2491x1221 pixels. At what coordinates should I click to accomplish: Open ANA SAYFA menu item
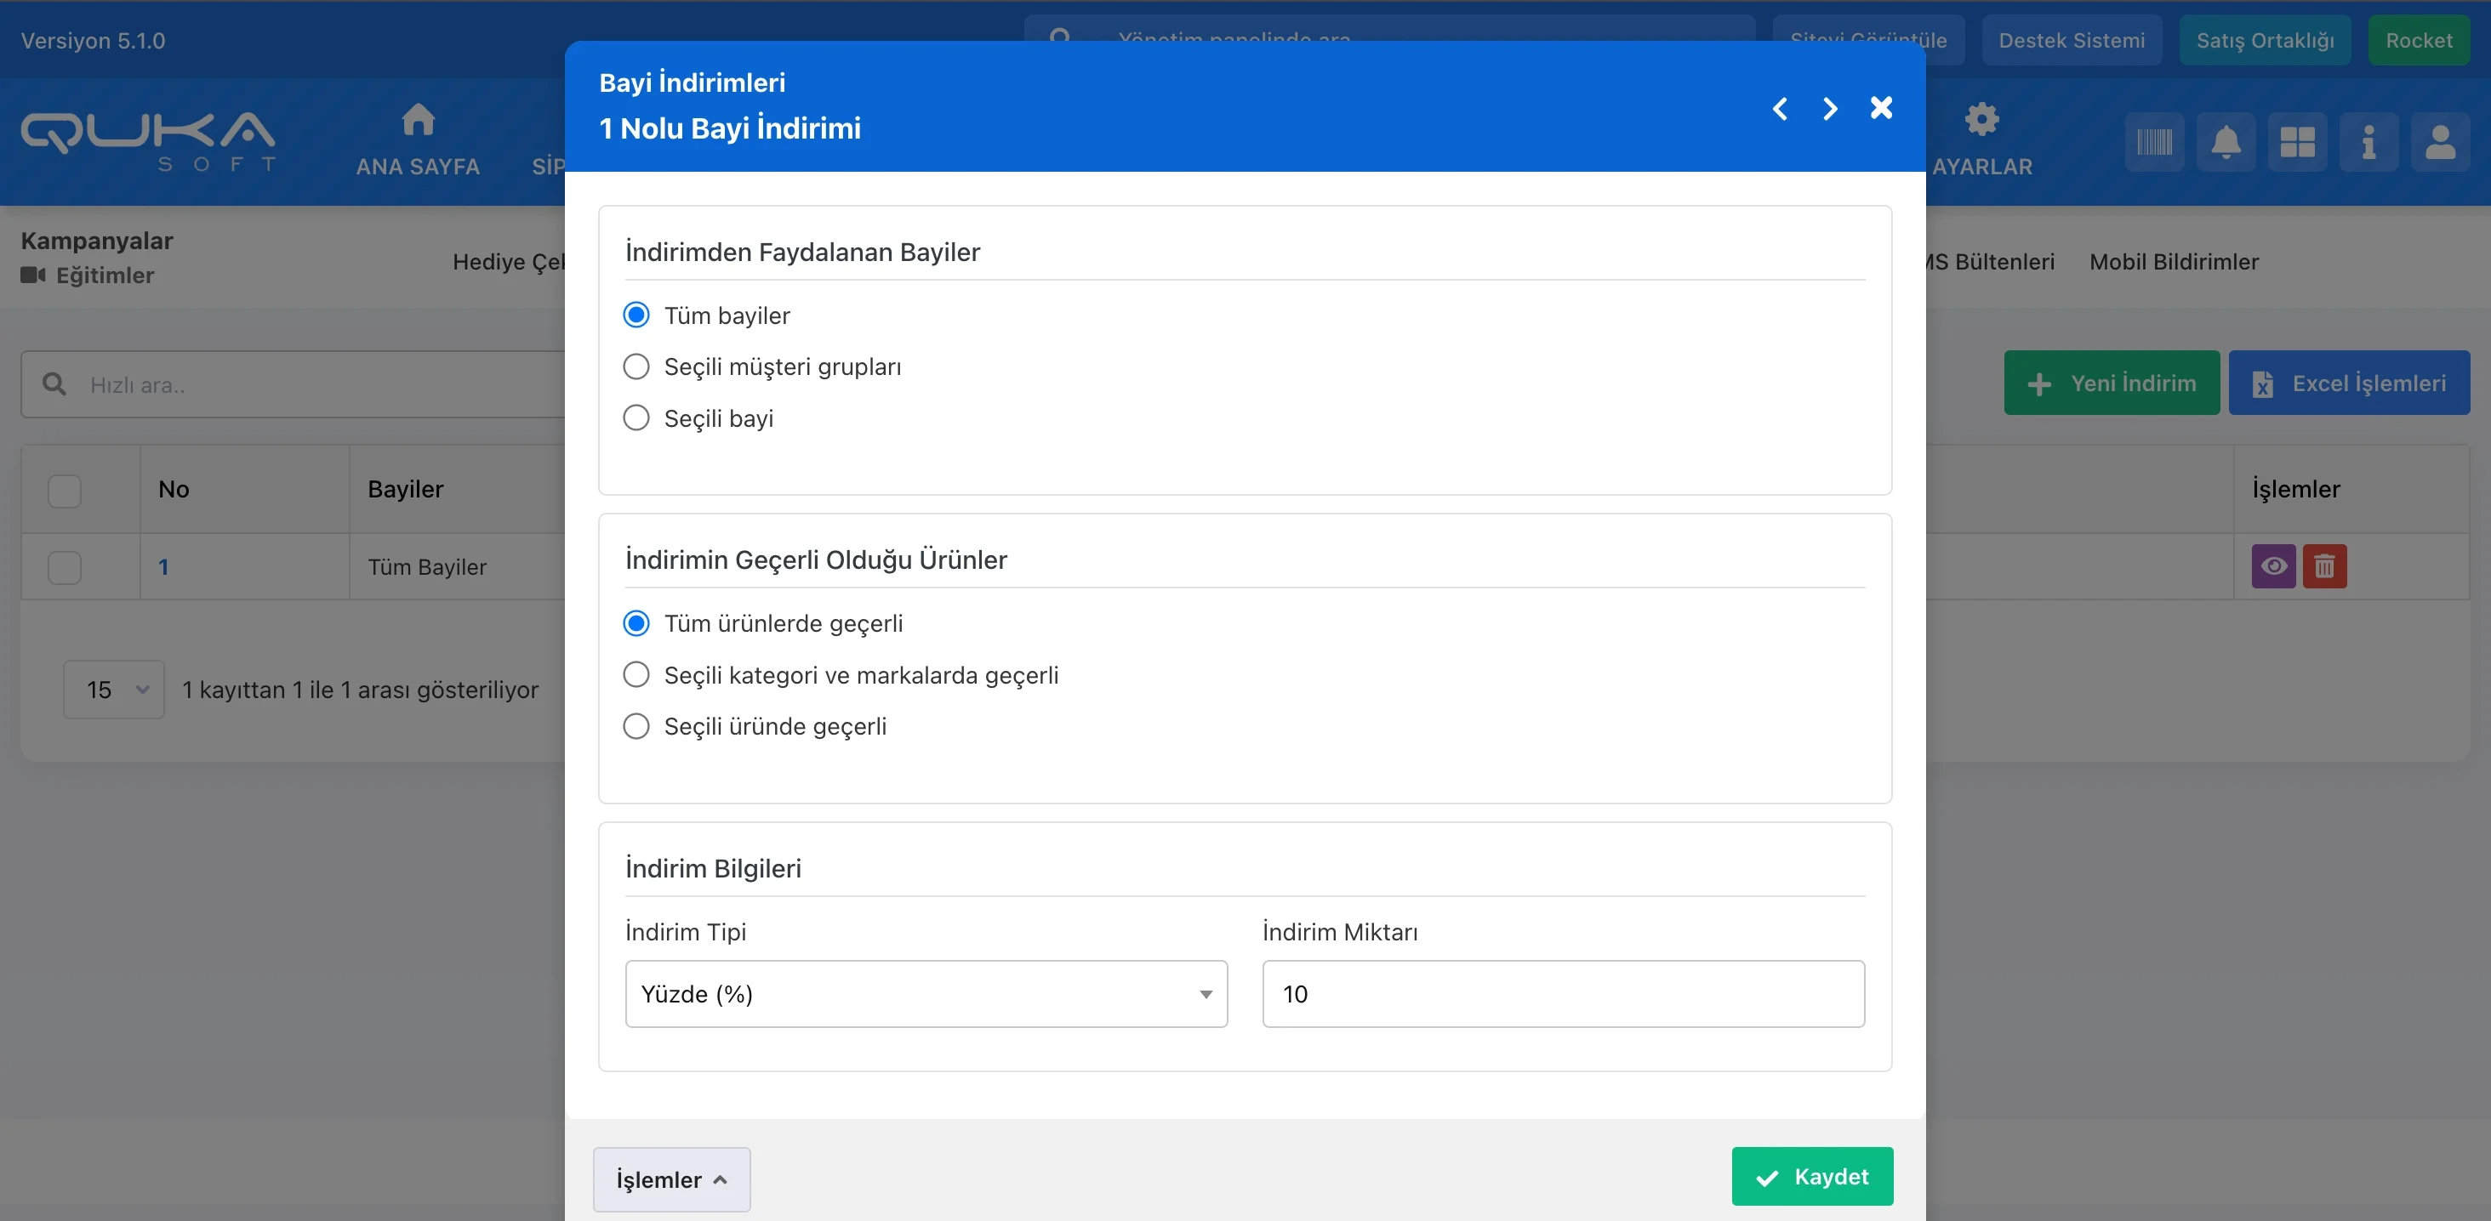[418, 141]
